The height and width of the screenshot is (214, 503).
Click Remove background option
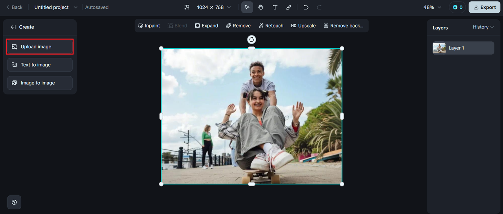[343, 26]
